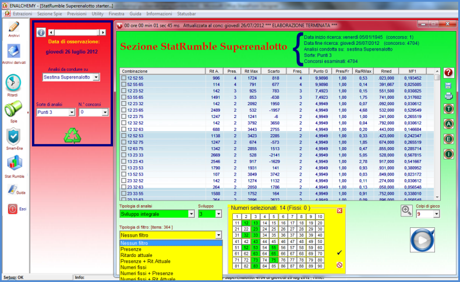The image size is (460, 282).
Task: Select number 90 in the grid
Action: point(320,266)
